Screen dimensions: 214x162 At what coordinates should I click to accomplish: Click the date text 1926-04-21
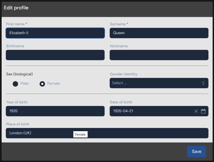(x=123, y=111)
